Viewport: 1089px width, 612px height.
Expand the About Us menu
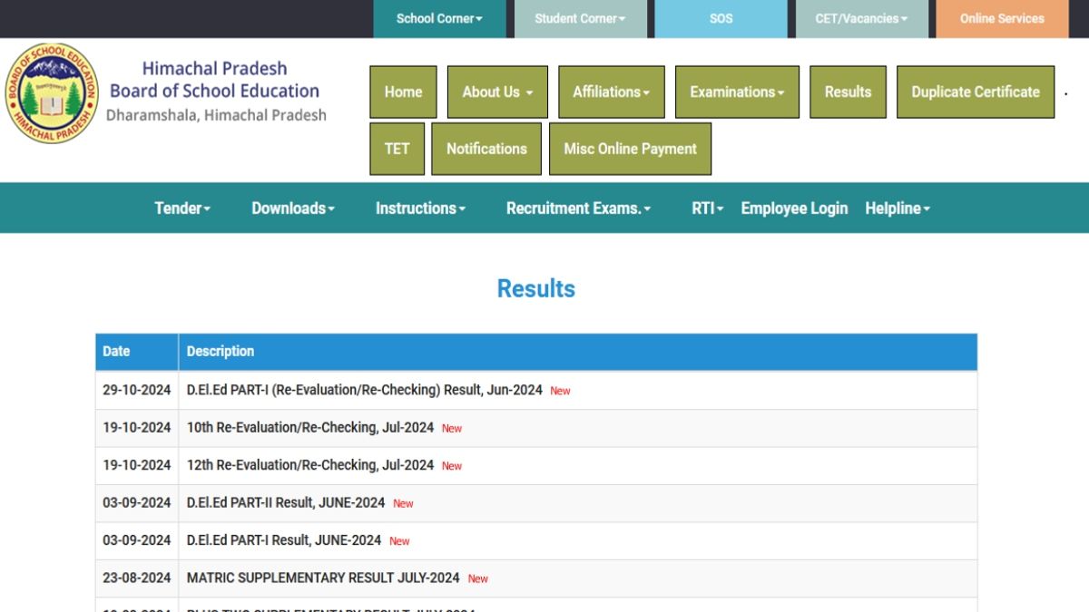pos(497,92)
